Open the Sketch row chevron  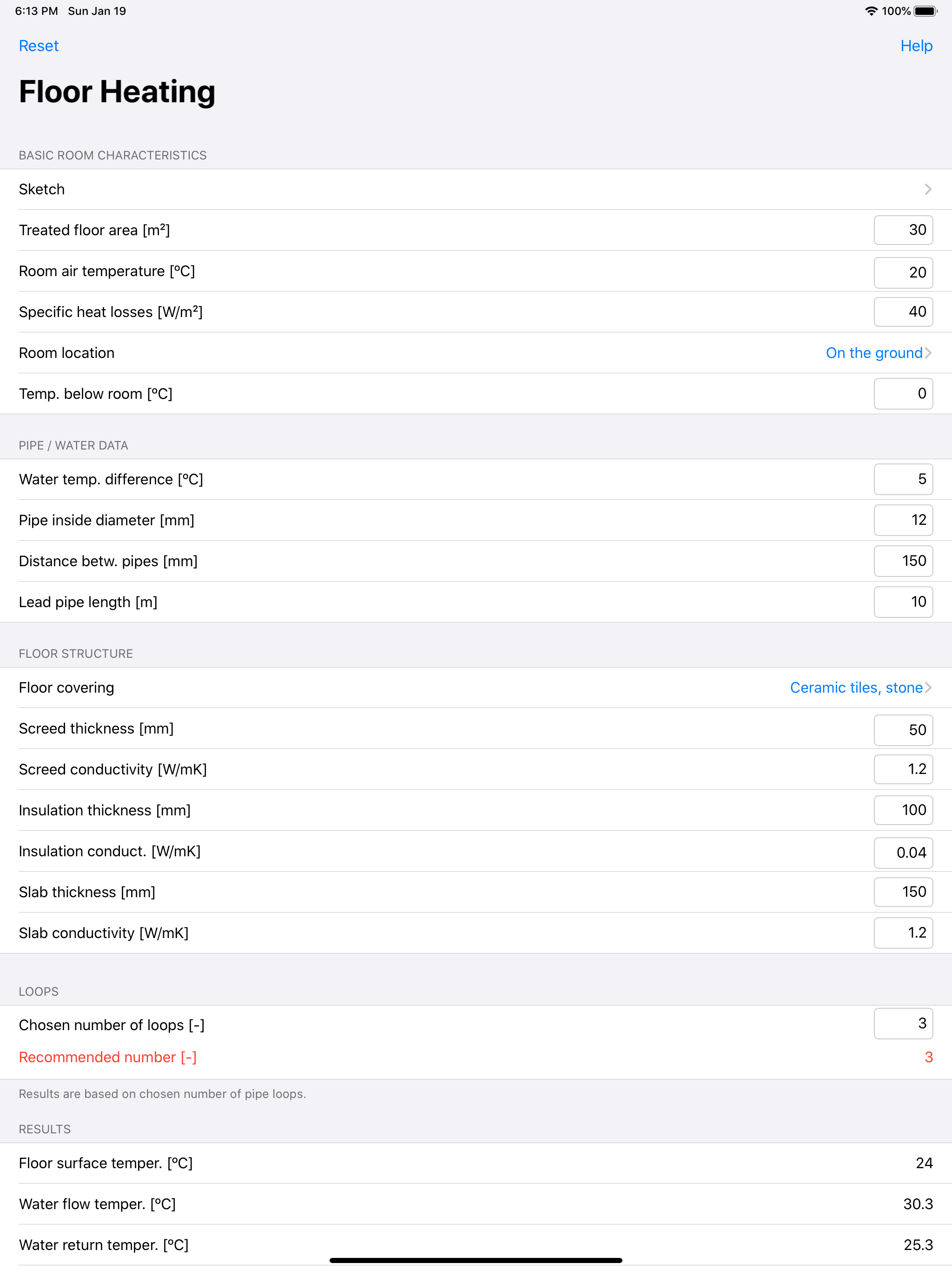click(927, 190)
